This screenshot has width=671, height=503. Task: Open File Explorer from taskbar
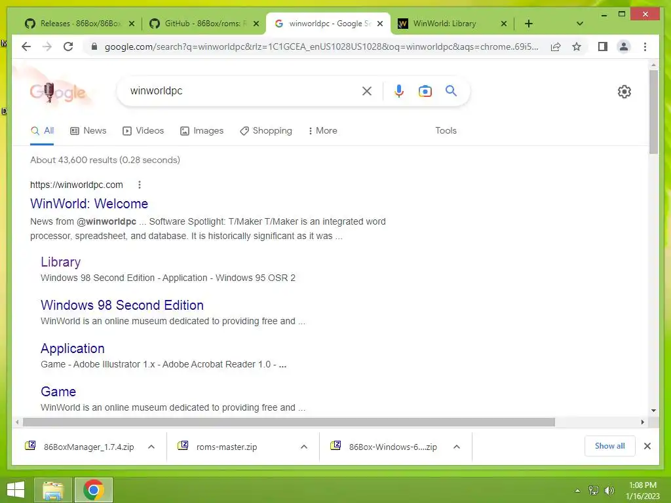pos(52,490)
